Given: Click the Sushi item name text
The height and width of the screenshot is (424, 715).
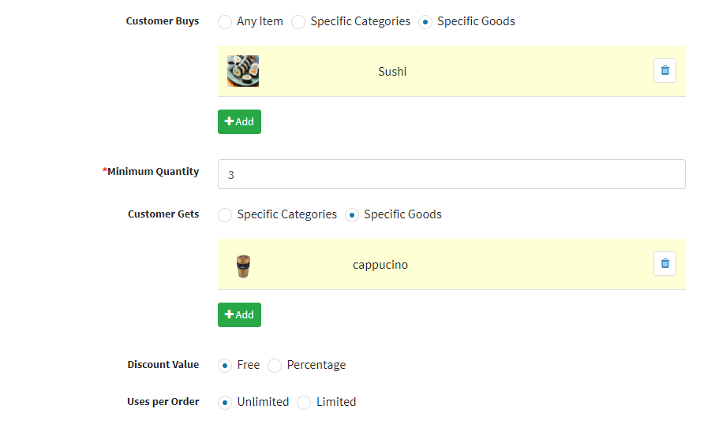Looking at the screenshot, I should point(392,72).
